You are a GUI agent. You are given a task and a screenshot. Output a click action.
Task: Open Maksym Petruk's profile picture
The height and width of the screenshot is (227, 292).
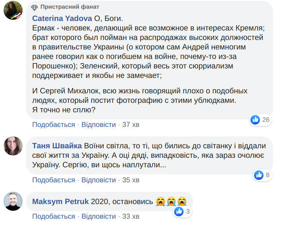coord(13,201)
